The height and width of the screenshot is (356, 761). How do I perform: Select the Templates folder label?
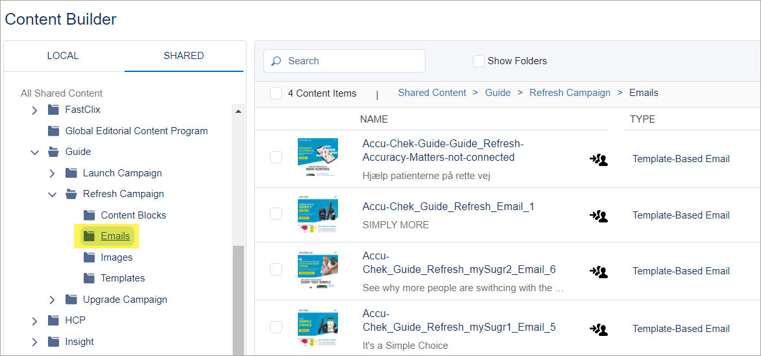click(x=123, y=278)
